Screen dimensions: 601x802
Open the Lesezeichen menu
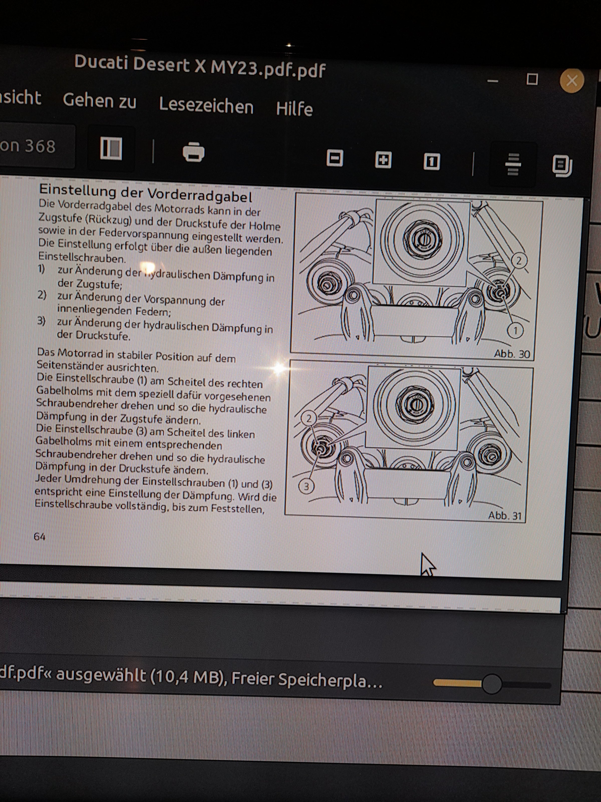[206, 106]
